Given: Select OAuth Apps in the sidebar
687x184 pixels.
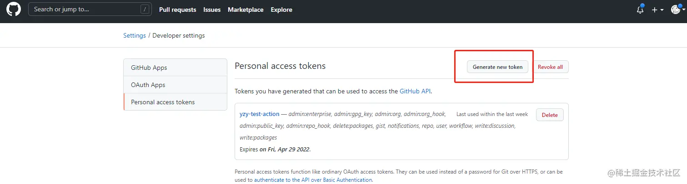Looking at the screenshot, I should (175, 85).
